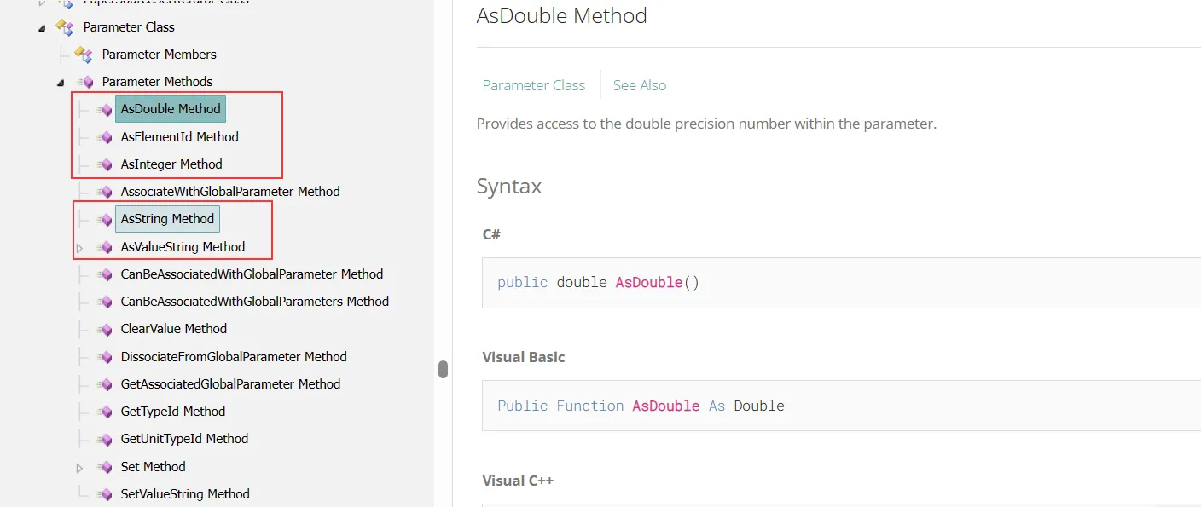Jump to the See Also section
Viewport: 1201px width, 507px height.
tap(640, 85)
